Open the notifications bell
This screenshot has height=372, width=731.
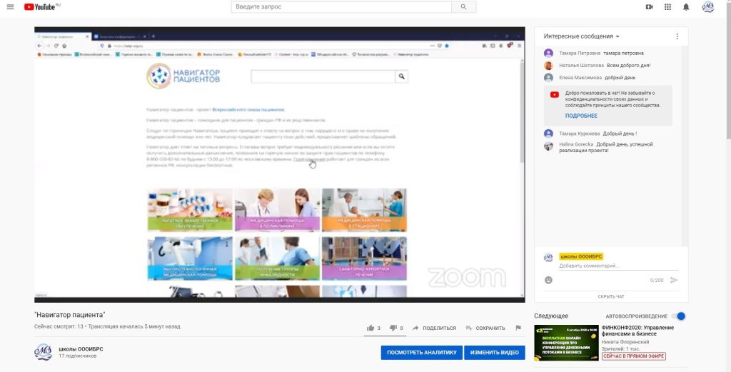pos(686,7)
